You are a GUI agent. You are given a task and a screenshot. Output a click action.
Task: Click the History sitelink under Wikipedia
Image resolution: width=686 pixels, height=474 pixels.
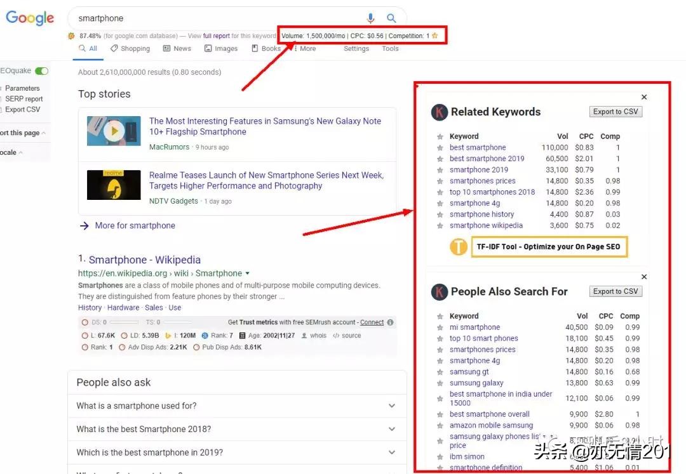click(x=90, y=308)
